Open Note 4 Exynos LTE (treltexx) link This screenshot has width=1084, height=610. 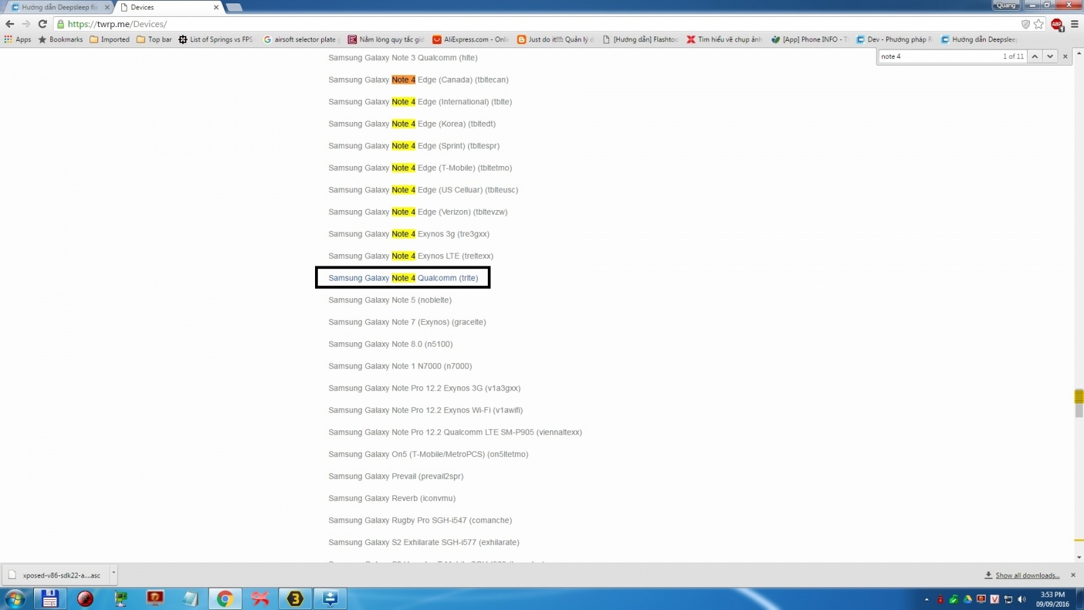pos(411,256)
